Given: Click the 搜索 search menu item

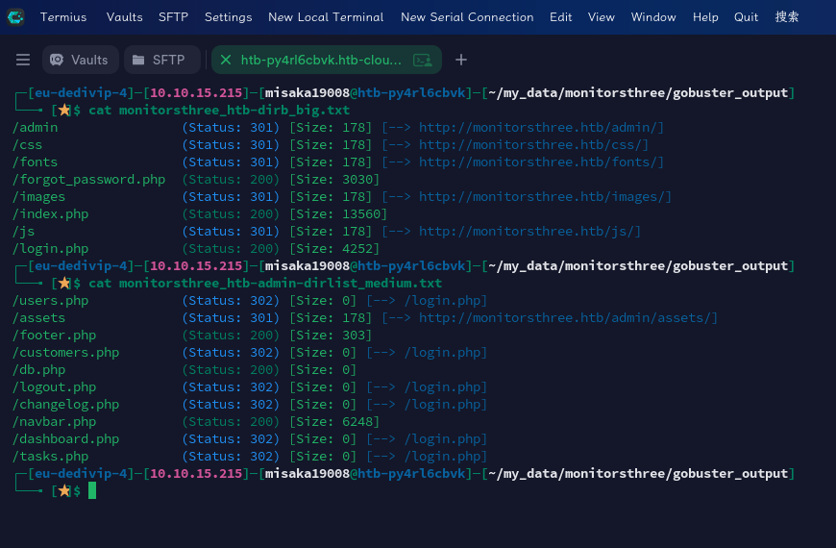Looking at the screenshot, I should click(x=787, y=17).
